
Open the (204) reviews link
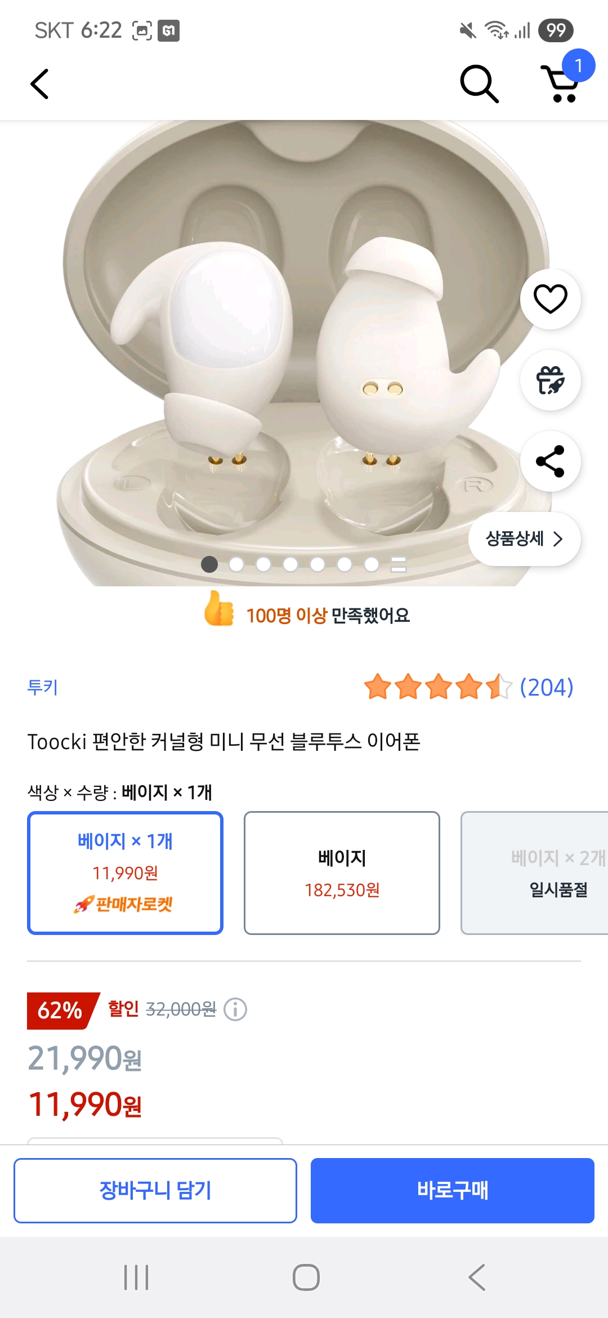pos(546,687)
